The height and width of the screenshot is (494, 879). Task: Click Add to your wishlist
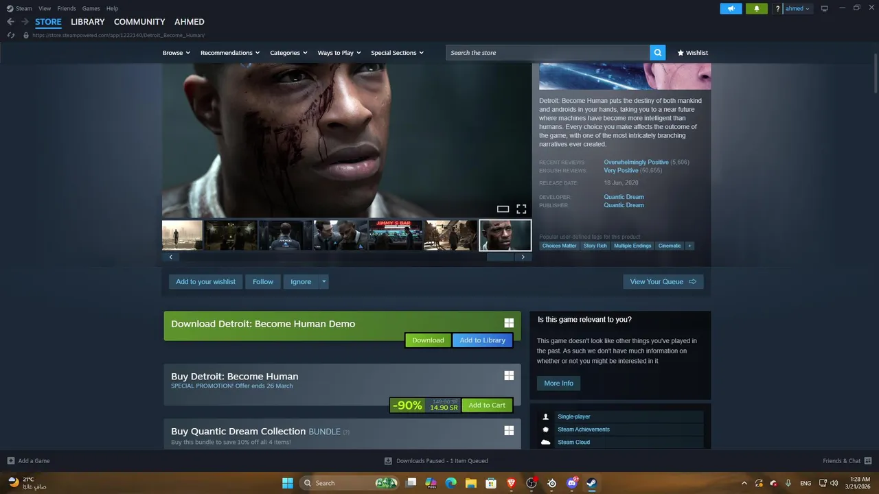[205, 281]
